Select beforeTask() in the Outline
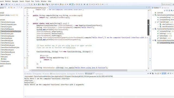This screenshot has height=98, width=174. coord(164,36)
